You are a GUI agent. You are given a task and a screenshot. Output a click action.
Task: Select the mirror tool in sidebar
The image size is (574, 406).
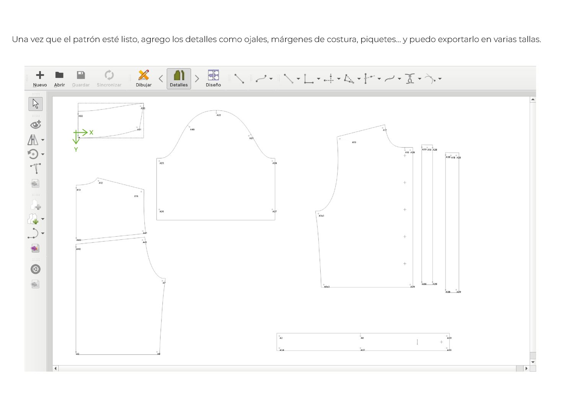coord(33,139)
